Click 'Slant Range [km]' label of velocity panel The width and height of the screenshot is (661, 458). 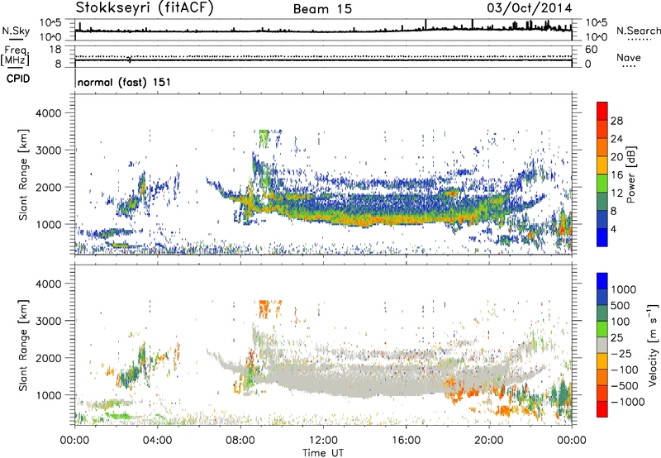23,346
